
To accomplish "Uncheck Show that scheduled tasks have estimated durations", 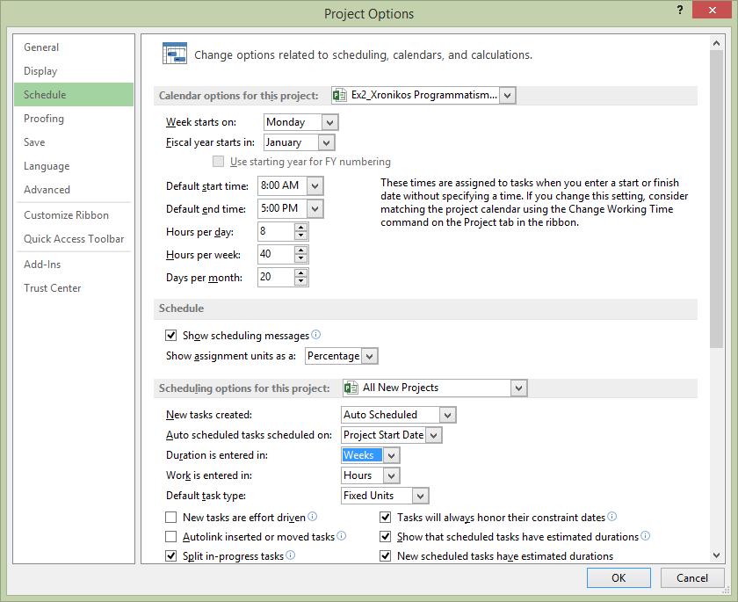I will [x=385, y=537].
